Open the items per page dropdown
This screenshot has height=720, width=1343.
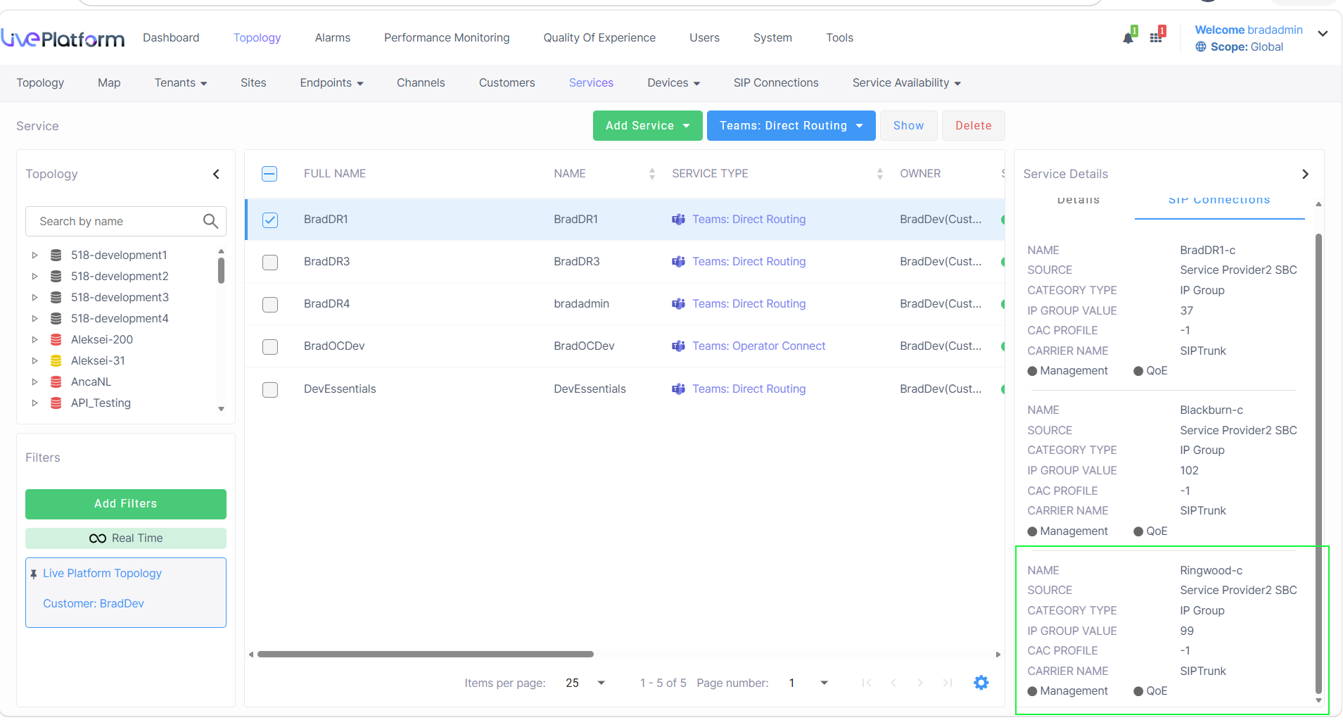(586, 683)
